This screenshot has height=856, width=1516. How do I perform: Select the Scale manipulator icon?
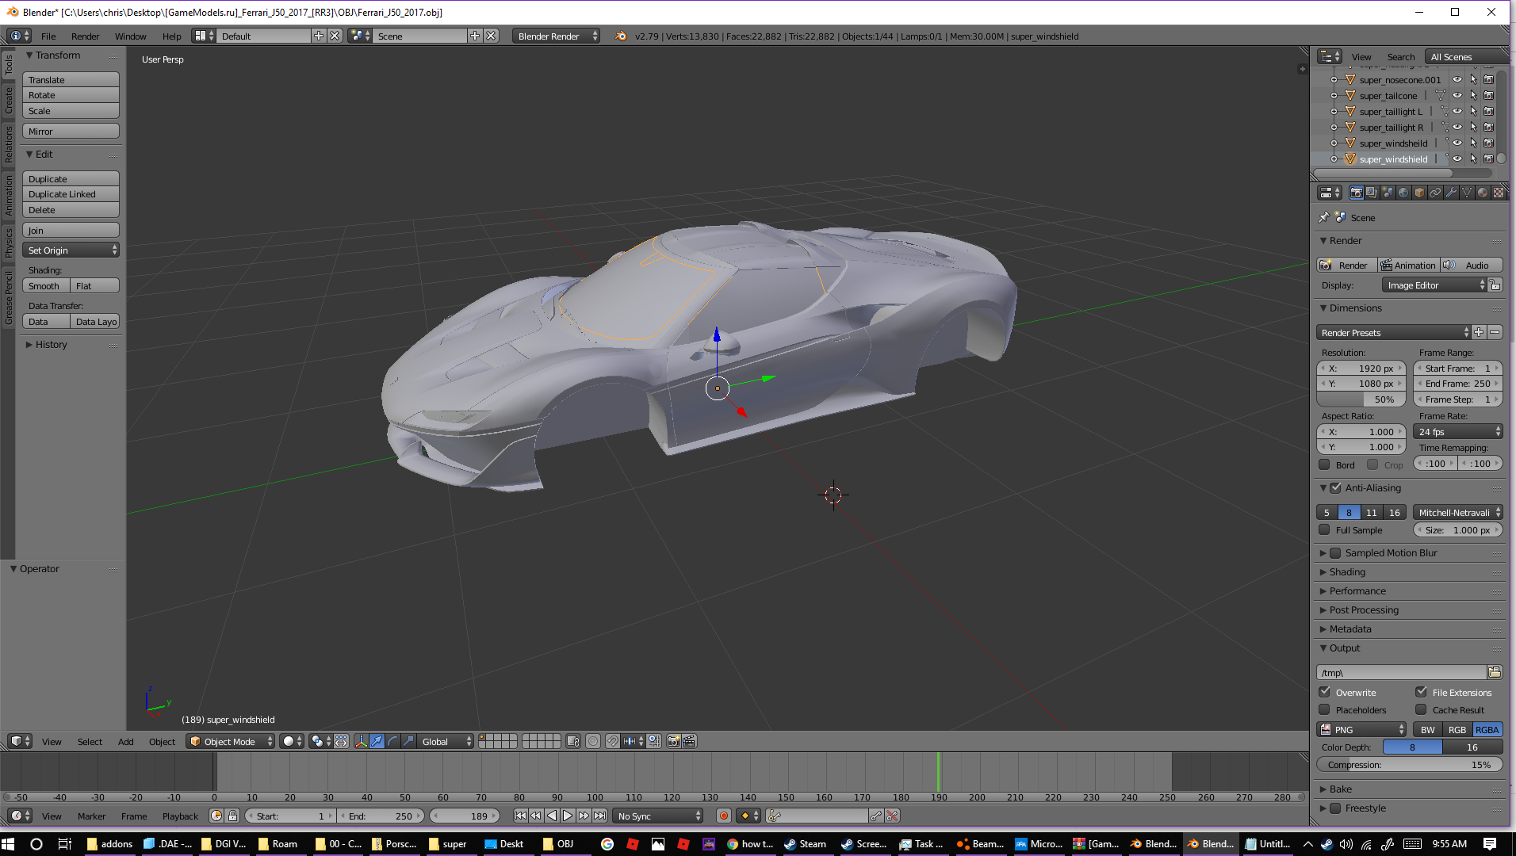point(408,741)
